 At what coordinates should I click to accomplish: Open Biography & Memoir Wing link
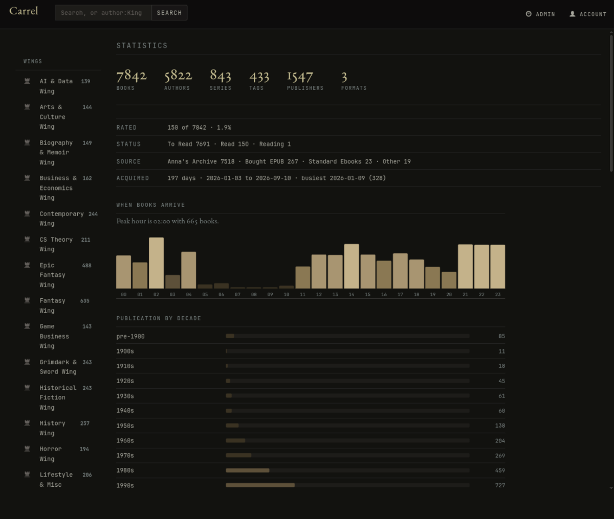56,153
